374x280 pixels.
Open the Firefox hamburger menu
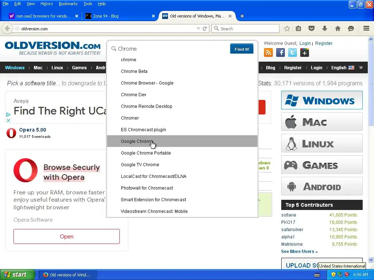(366, 28)
